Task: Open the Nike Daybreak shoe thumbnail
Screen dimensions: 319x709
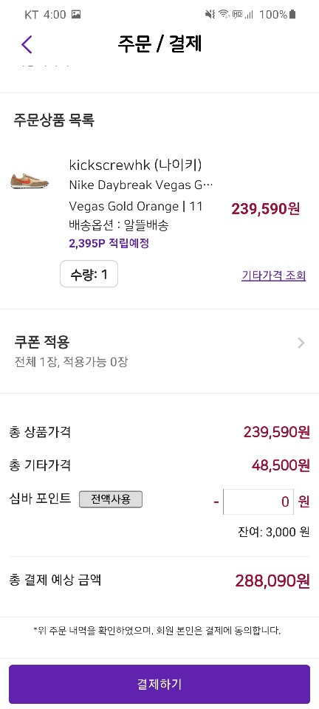Action: (x=30, y=182)
